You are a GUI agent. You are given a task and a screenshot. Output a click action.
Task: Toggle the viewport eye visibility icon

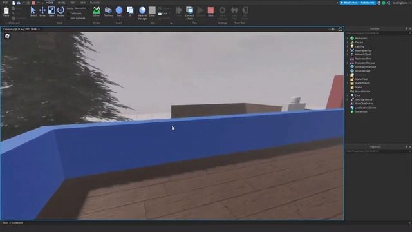point(333,29)
